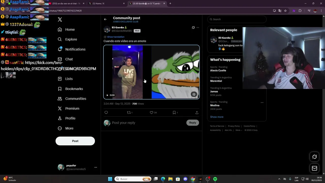Open Notifications in the sidebar

tap(72, 49)
